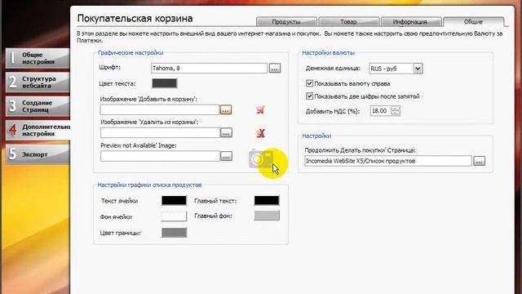
Task: Click the Покупательская корзина heading
Action: [135, 18]
